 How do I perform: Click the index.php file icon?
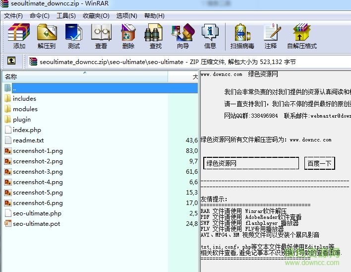point(8,130)
